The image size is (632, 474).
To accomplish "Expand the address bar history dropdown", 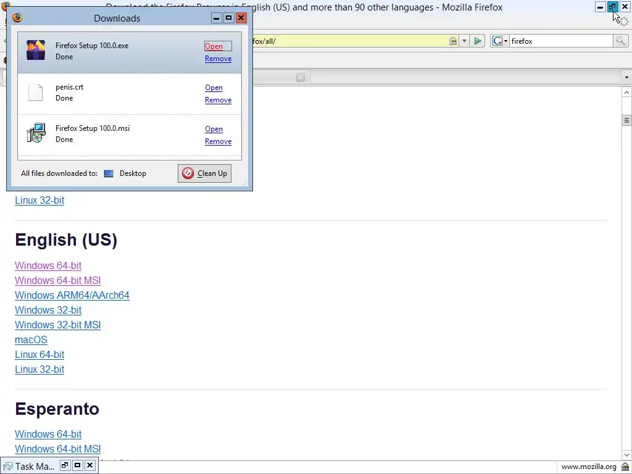I will tap(464, 41).
